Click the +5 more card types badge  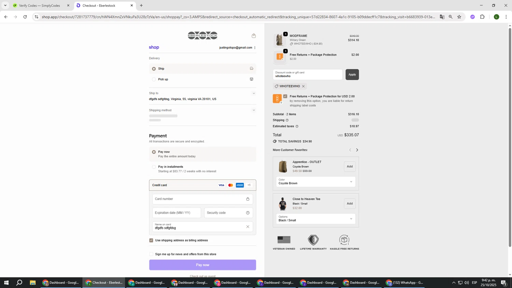pyautogui.click(x=249, y=185)
